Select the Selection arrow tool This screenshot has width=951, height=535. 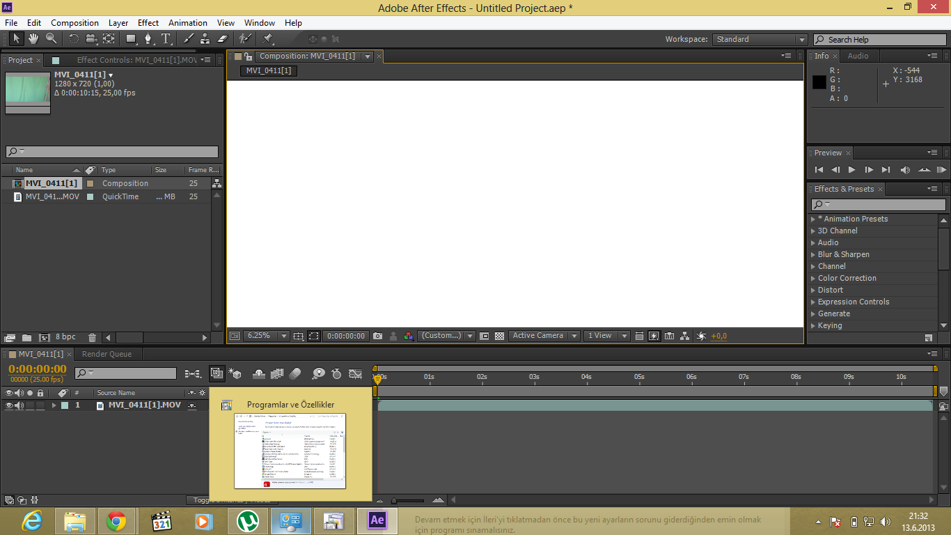click(x=17, y=39)
